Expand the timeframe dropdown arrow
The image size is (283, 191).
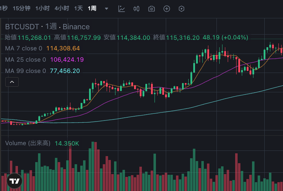[107, 9]
